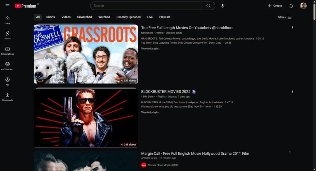Open the Create menu
The image size is (316, 171).
click(275, 6)
